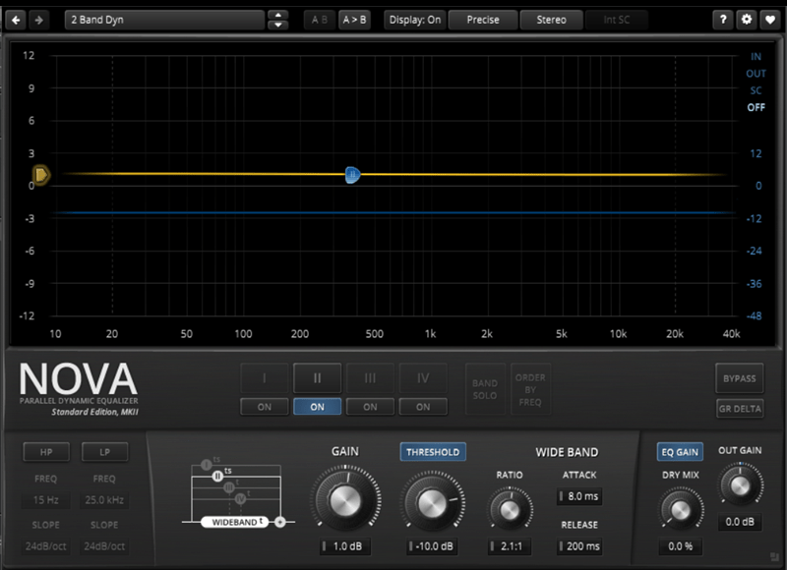Change the Stereo channel mode button
Viewport: 787px width, 570px height.
[551, 20]
